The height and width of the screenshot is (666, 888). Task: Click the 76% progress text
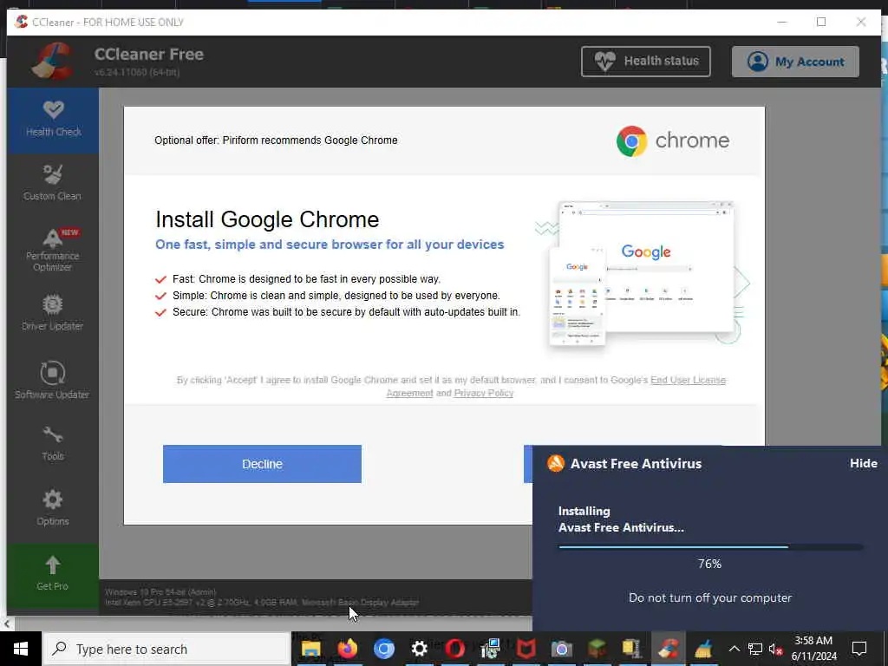click(x=709, y=564)
